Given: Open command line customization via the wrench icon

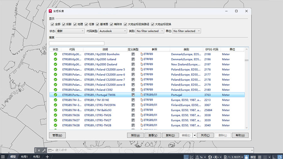Looking at the screenshot, I should coord(44,150).
